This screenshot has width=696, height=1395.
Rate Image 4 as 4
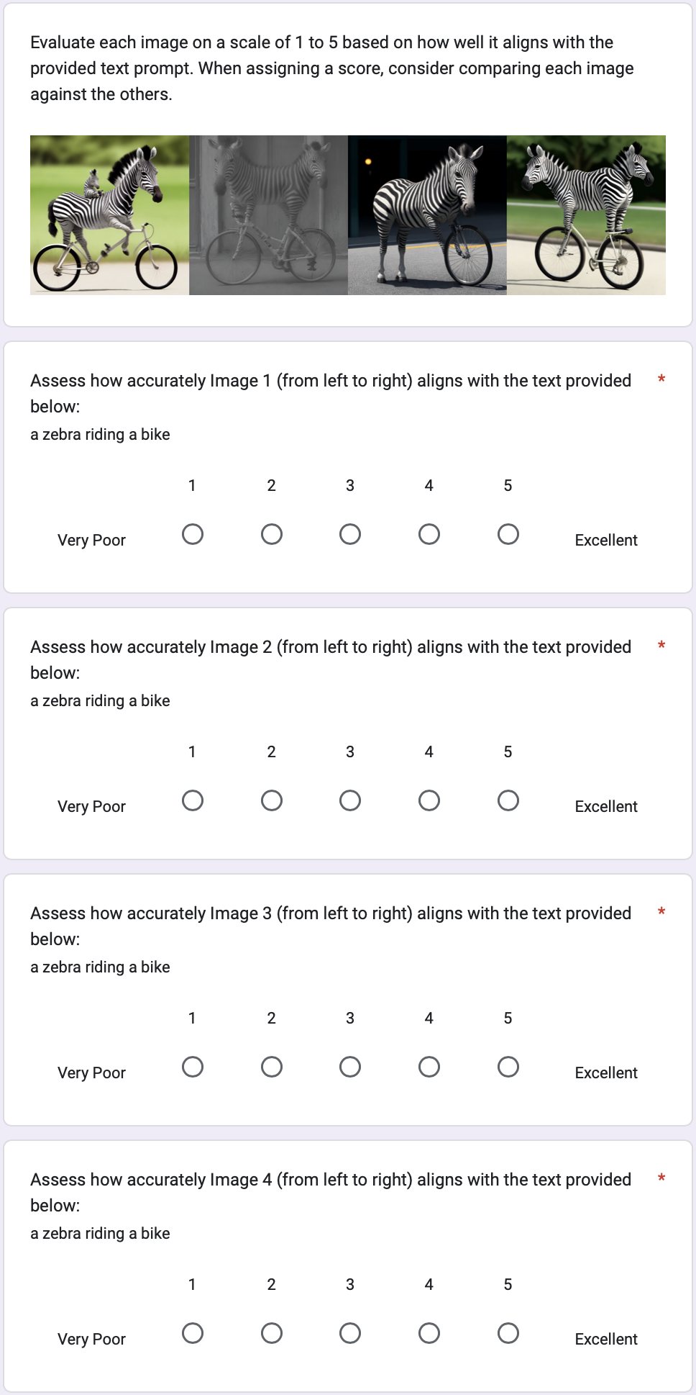(429, 1333)
